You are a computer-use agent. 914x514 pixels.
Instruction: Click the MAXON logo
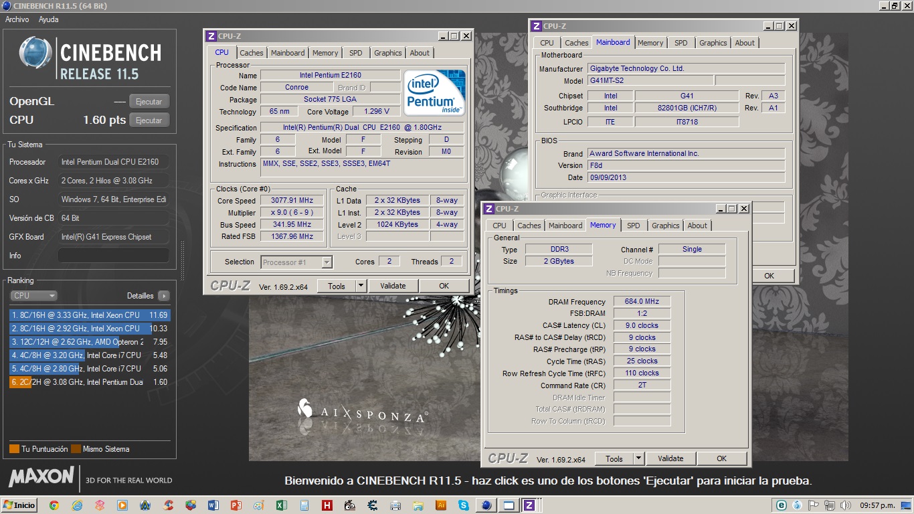point(41,477)
